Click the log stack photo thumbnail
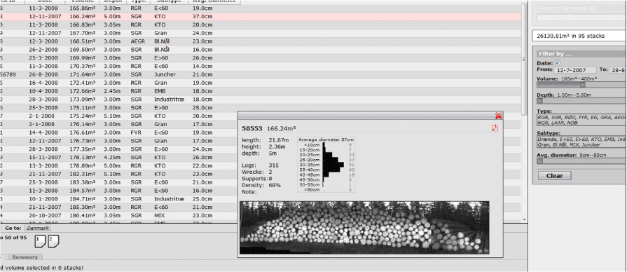627x272 pixels. (364, 227)
